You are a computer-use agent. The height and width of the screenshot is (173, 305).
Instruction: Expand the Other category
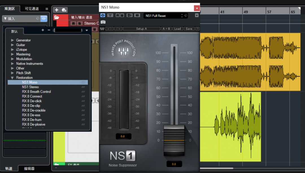point(12,68)
